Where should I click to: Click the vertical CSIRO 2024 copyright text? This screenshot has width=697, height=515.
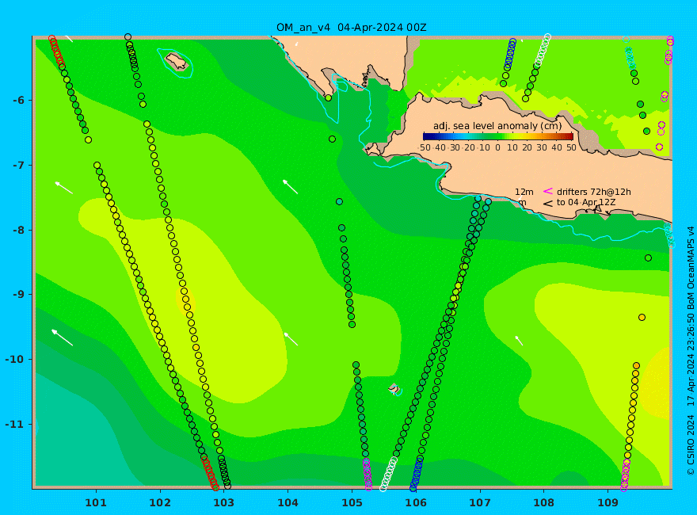point(691,351)
